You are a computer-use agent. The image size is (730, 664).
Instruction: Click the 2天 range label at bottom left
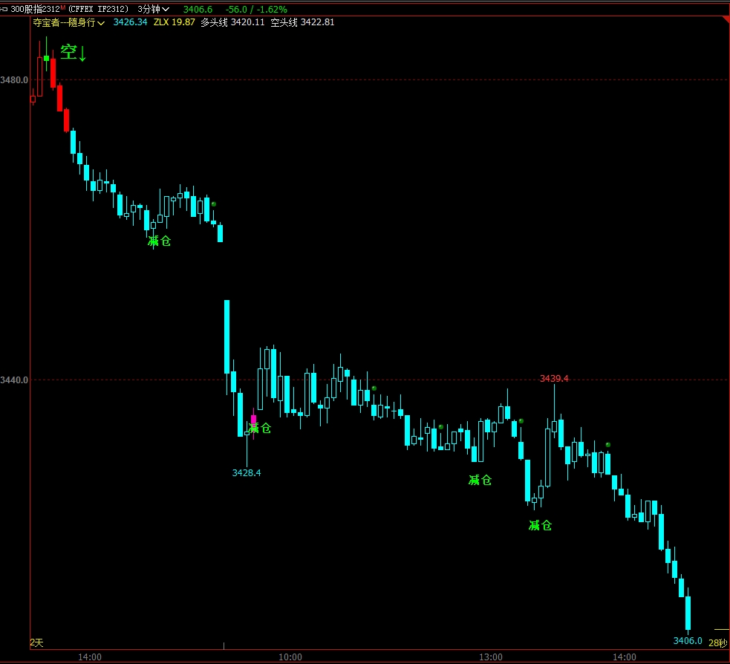point(37,642)
